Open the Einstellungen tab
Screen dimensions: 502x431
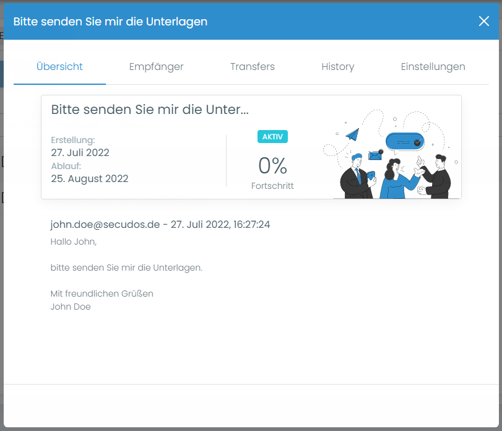(x=433, y=66)
